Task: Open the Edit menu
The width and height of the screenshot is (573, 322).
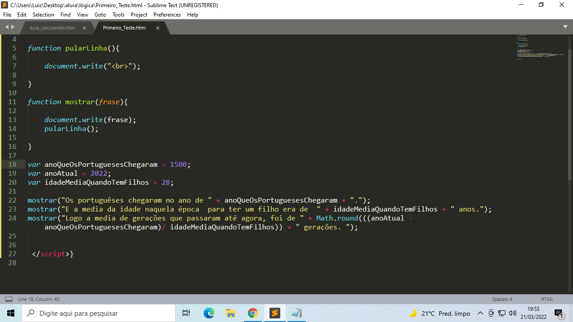Action: tap(22, 14)
